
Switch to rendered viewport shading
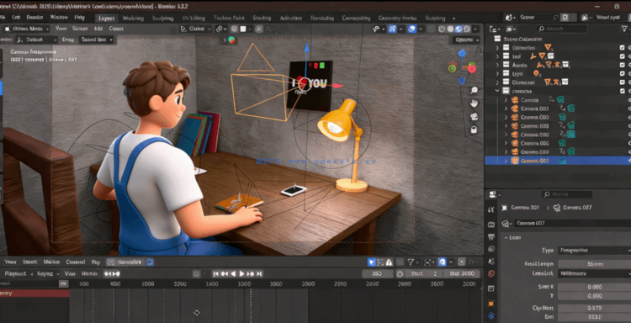[466, 29]
